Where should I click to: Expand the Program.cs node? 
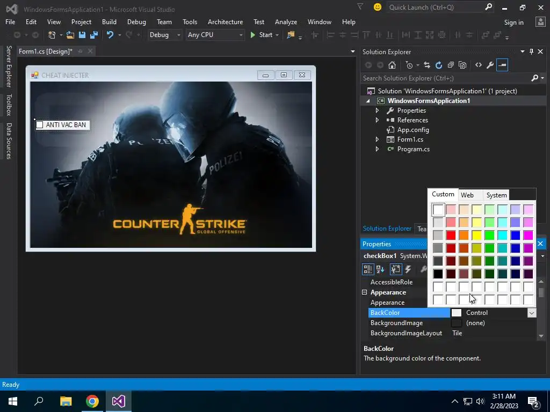[377, 149]
